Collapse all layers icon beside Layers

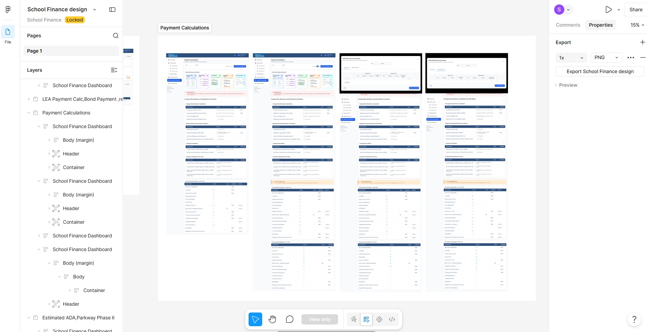(x=114, y=70)
